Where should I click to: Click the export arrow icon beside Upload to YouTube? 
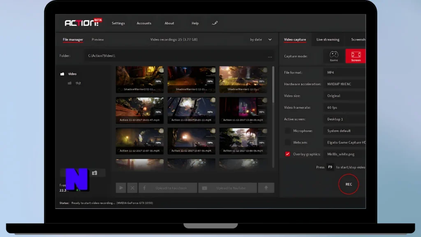[266, 188]
